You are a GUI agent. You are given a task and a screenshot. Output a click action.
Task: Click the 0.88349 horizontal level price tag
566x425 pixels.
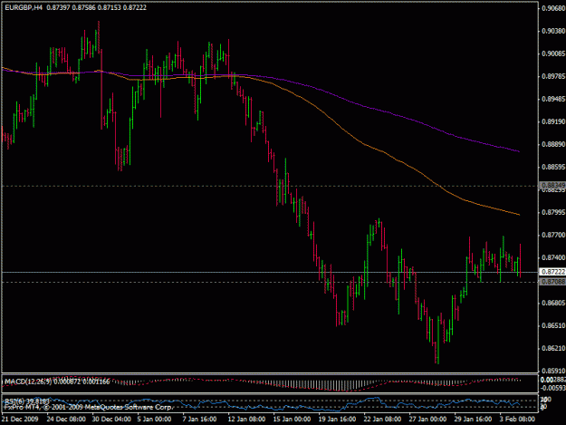coord(552,185)
